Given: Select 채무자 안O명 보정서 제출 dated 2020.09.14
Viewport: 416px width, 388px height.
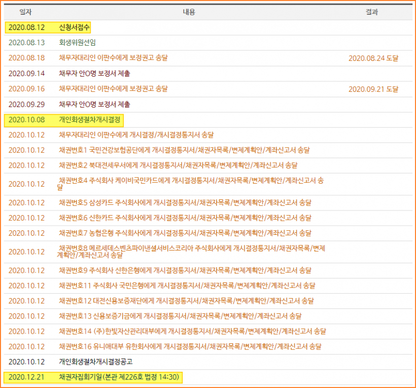Looking at the screenshot, I should (x=94, y=74).
